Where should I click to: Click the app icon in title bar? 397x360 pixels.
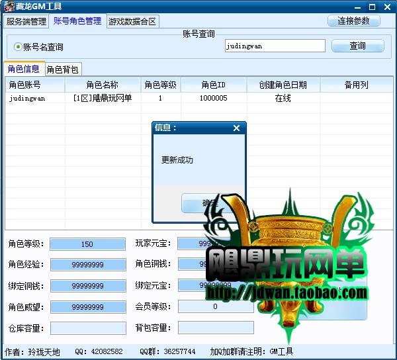7,7
